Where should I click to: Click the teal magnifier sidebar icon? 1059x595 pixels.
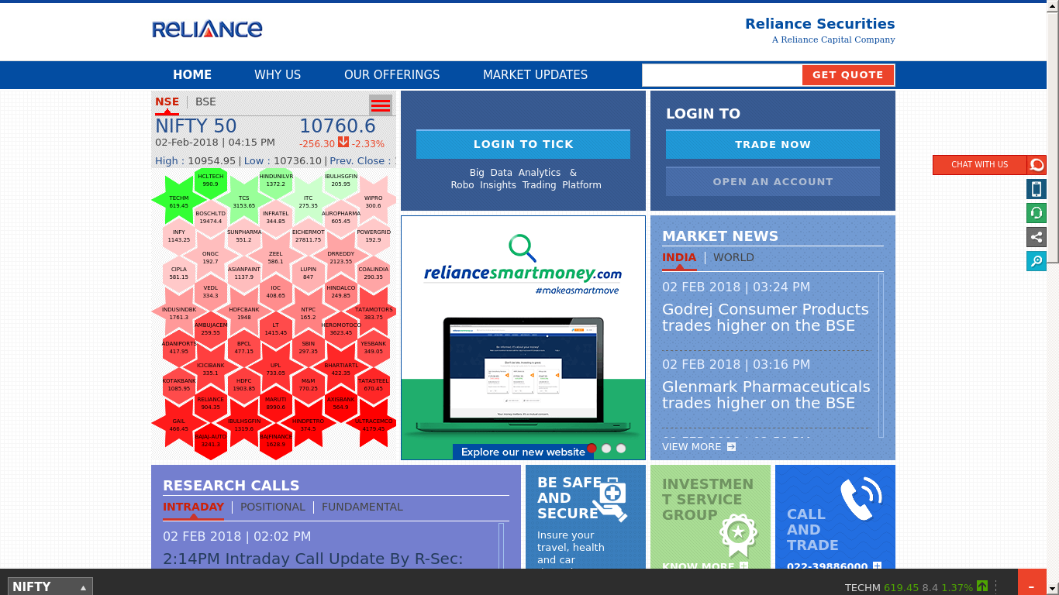1037,261
